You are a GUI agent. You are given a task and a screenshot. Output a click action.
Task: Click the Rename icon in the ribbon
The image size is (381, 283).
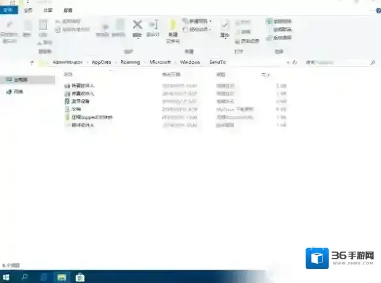pos(153,25)
